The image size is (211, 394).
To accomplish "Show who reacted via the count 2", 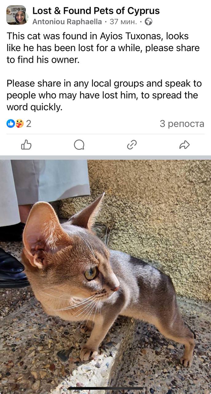I will click(x=29, y=124).
